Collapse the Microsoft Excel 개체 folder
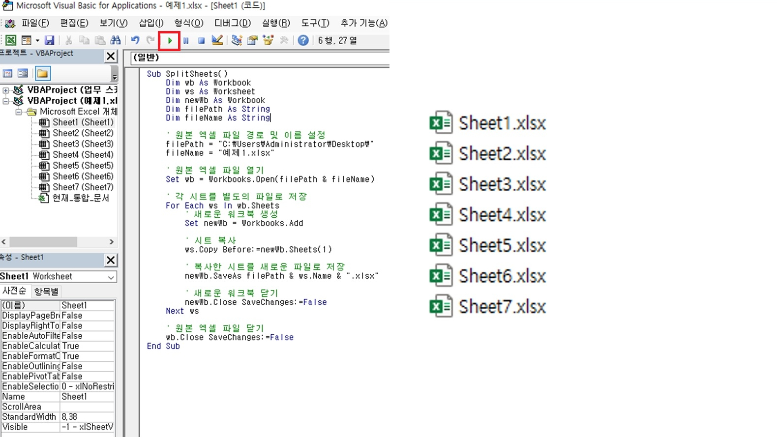The height and width of the screenshot is (437, 777). [x=18, y=112]
